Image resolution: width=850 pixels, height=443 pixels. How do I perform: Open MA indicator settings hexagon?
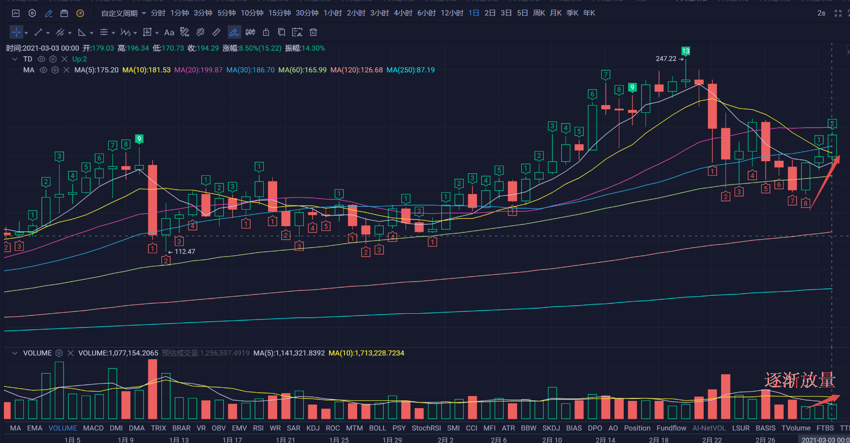pyautogui.click(x=55, y=70)
